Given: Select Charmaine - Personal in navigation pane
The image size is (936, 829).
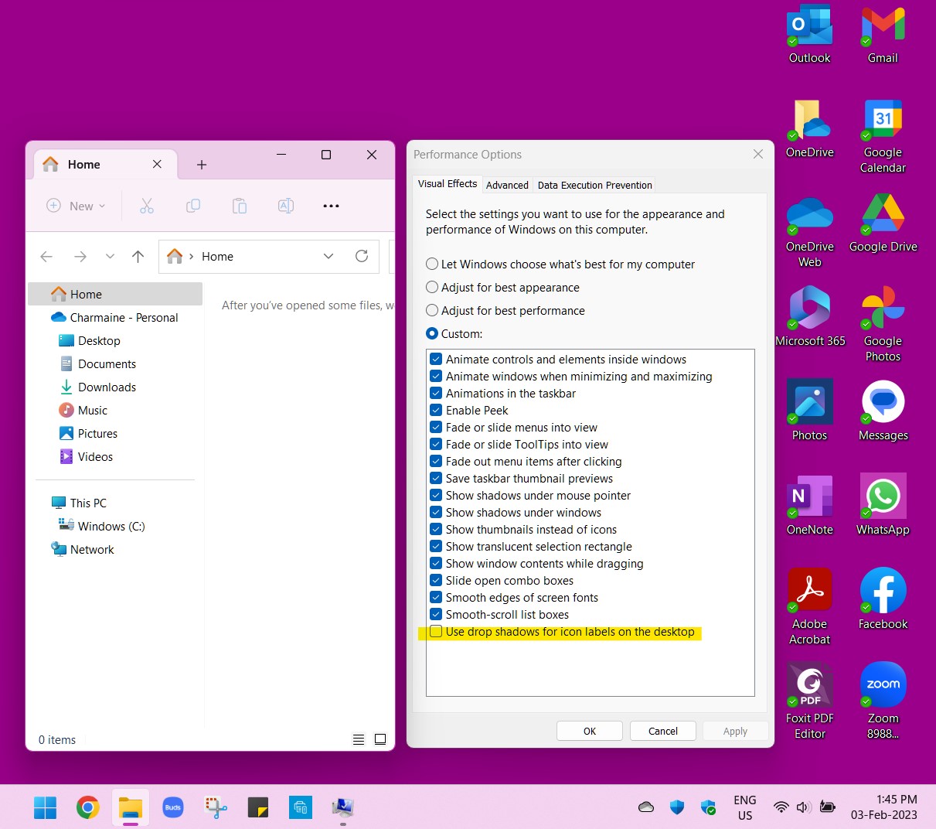Looking at the screenshot, I should click(116, 318).
